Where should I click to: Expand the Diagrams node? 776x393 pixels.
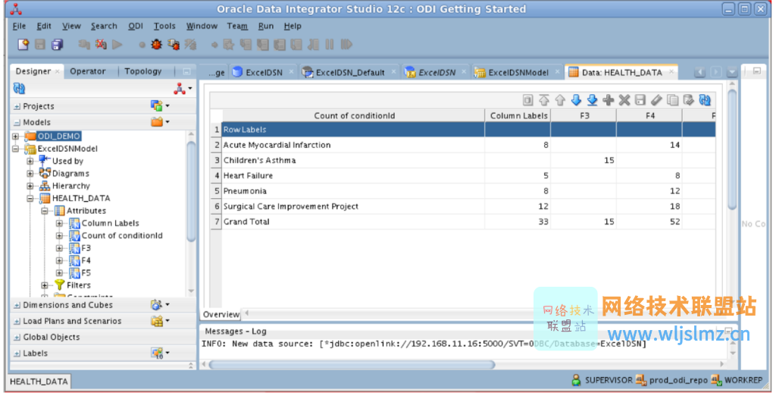pos(30,173)
